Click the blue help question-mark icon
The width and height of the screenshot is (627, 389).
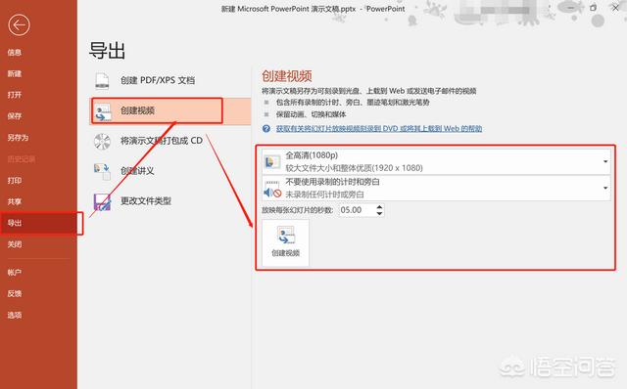pyautogui.click(x=266, y=128)
